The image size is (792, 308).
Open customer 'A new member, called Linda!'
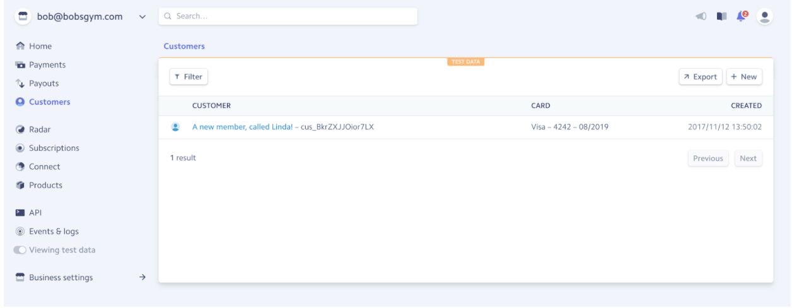point(243,127)
